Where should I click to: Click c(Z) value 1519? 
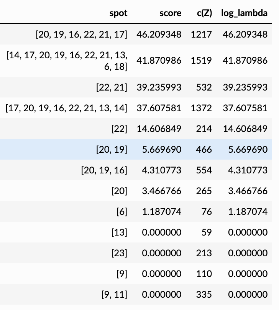tap(201, 61)
